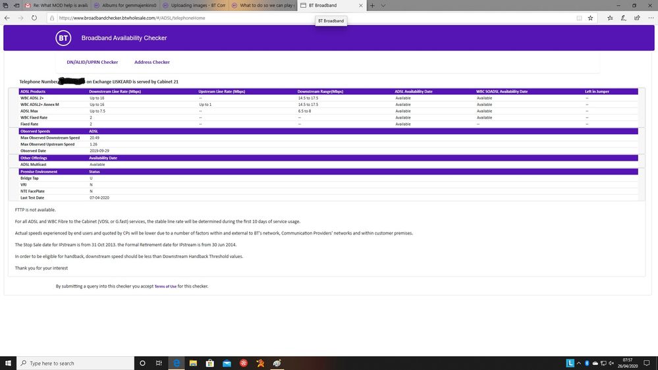Click the 'NTE FacePlate' row label
Screen dimensions: 658x370
click(x=32, y=192)
